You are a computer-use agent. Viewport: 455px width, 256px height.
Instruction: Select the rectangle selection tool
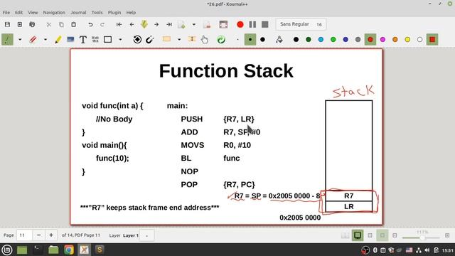point(166,39)
